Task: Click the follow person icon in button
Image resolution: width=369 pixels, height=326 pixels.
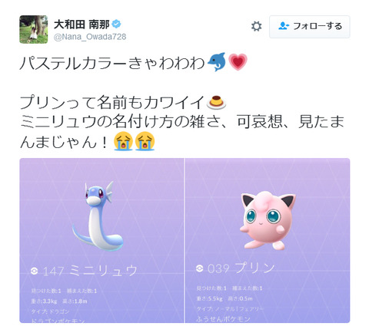Action: click(284, 26)
